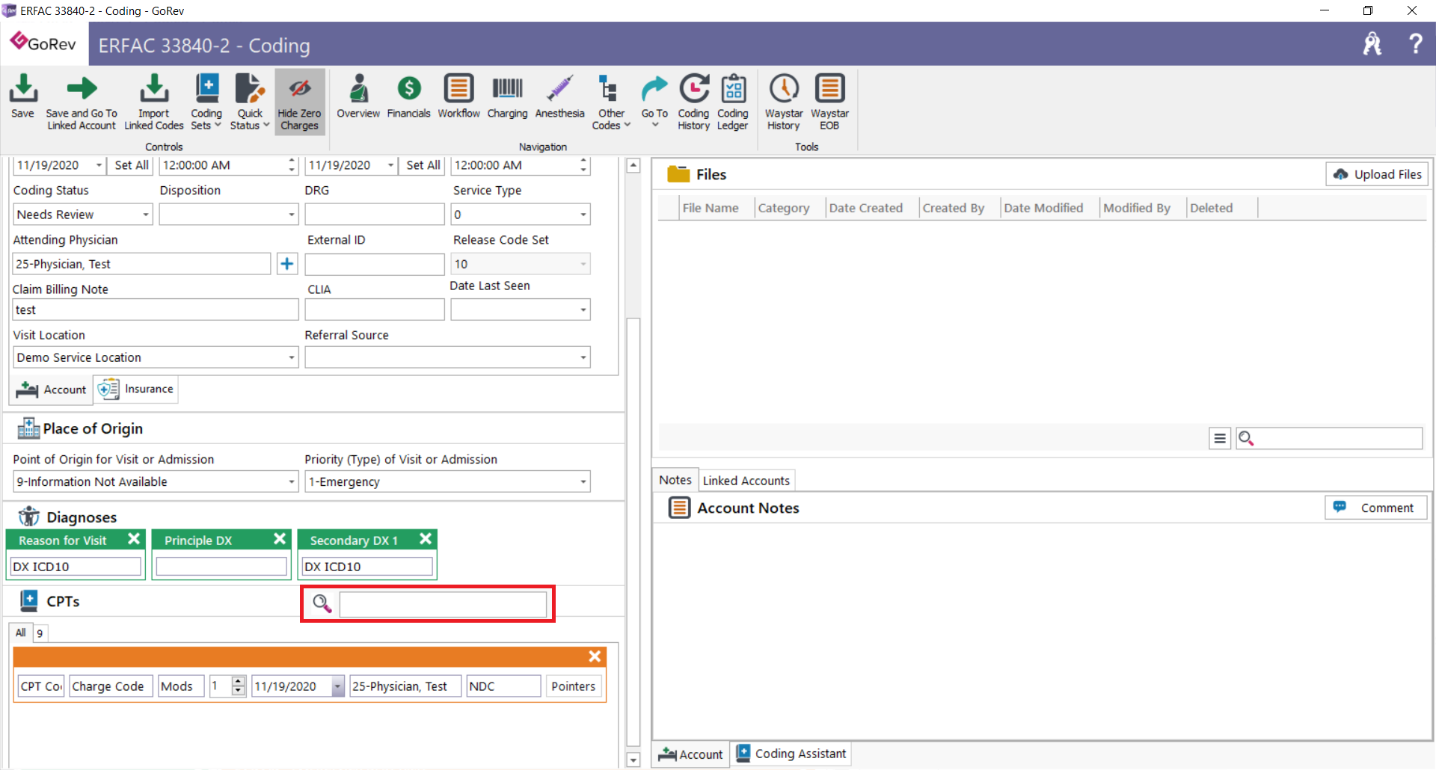Select the Account tab below Visit Location
1436x770 pixels.
(x=51, y=389)
